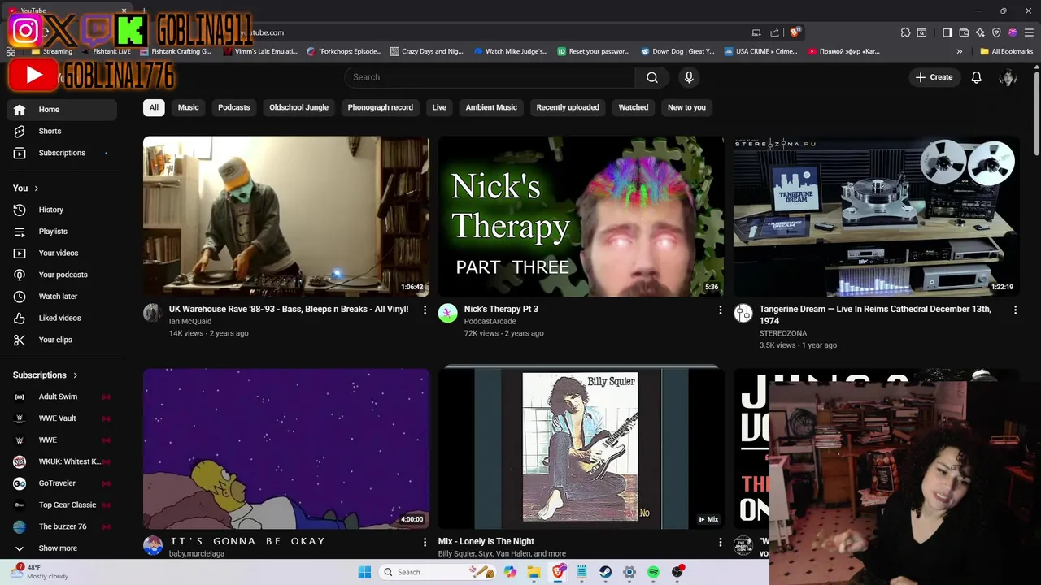1041x585 pixels.
Task: Open Steam from the taskbar
Action: [606, 572]
